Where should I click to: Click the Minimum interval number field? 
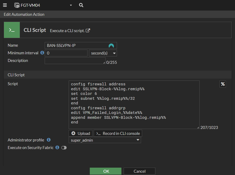pyautogui.click(x=66, y=53)
